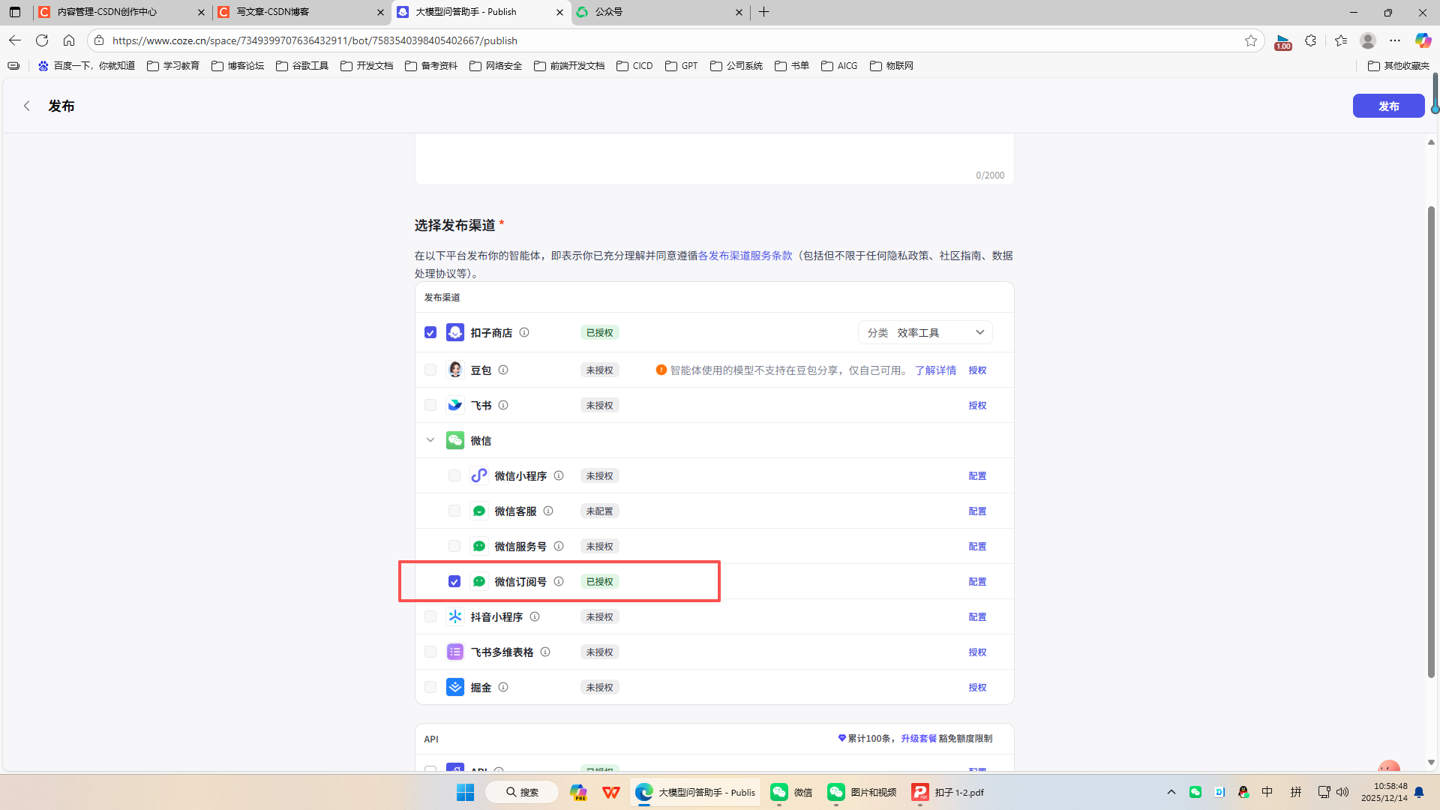Switch to the 公众号 browser tab
The height and width of the screenshot is (810, 1440).
[645, 12]
